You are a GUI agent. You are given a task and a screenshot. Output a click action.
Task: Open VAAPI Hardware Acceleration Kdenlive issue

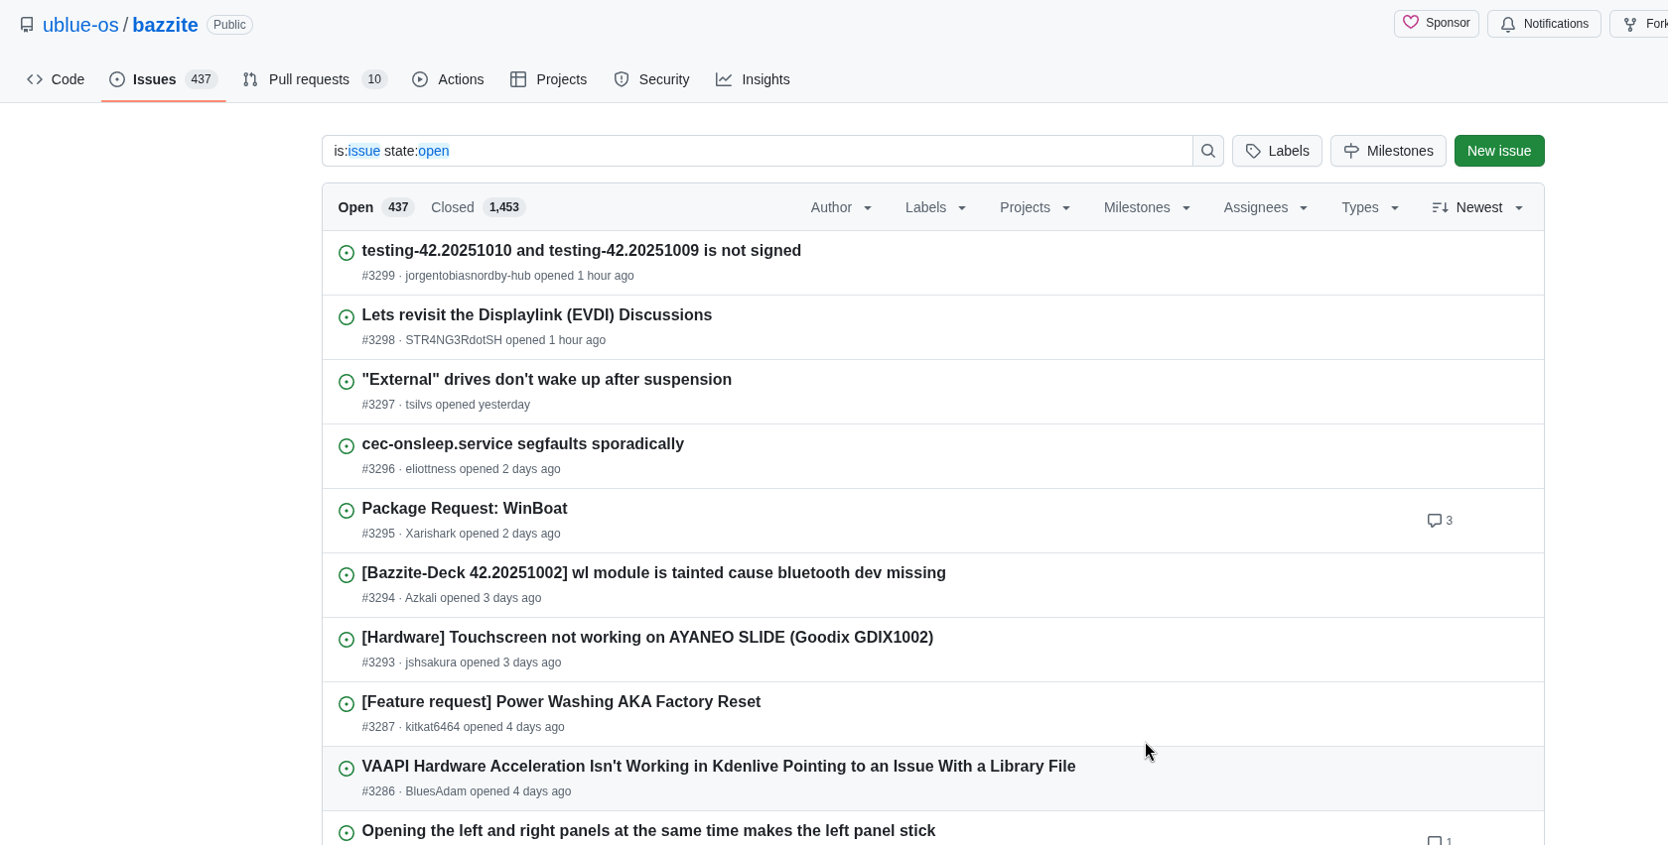pos(719,766)
